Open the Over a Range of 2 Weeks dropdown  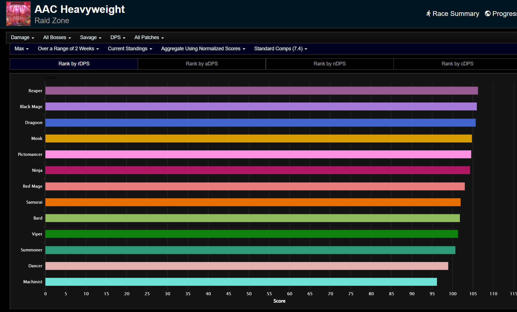[x=68, y=49]
